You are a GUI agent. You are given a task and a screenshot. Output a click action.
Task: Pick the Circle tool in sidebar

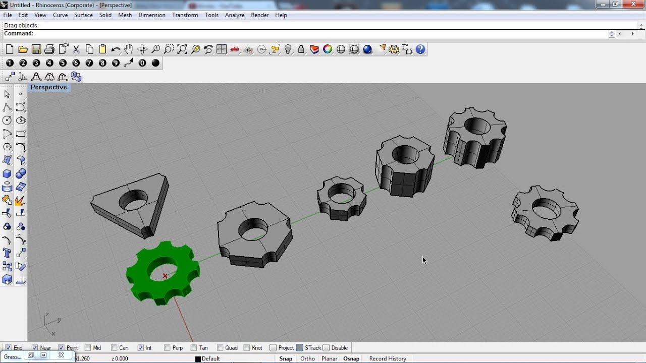click(7, 120)
